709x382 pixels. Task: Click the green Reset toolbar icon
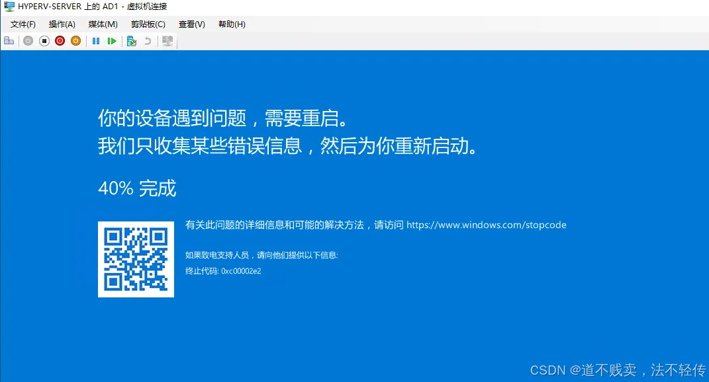112,41
